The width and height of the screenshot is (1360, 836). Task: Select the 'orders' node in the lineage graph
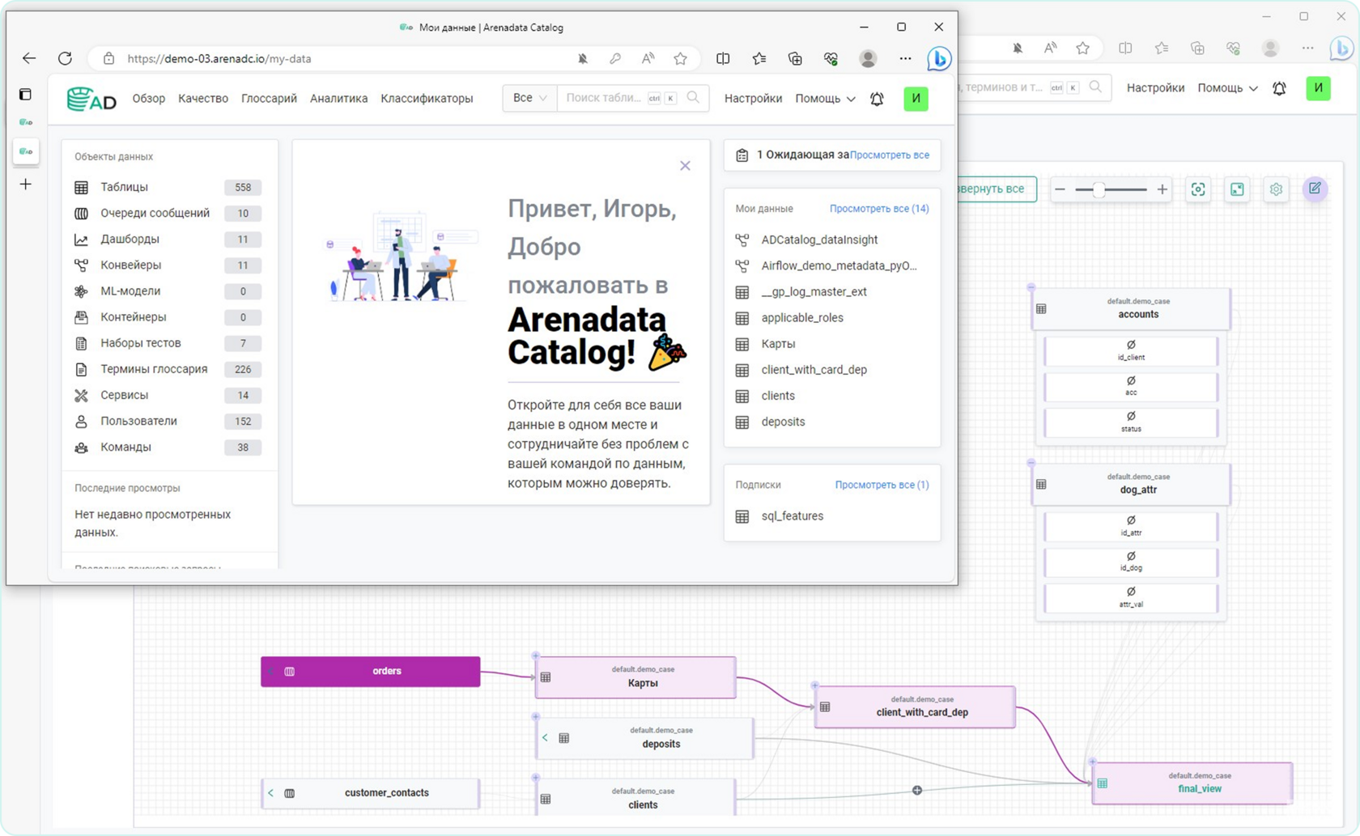click(x=371, y=672)
